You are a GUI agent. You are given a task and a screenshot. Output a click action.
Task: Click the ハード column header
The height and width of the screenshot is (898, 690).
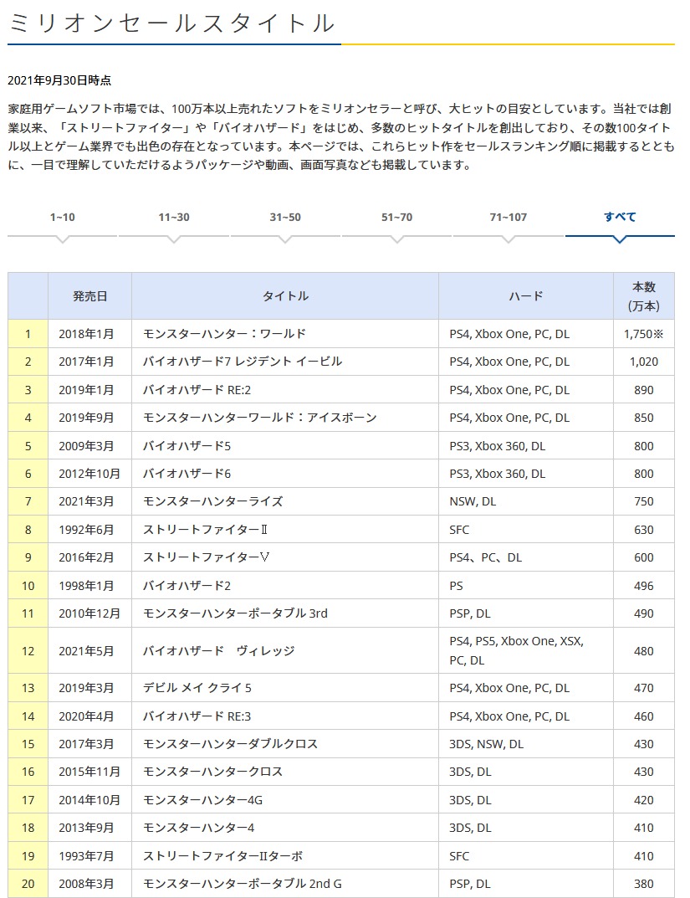pyautogui.click(x=526, y=296)
